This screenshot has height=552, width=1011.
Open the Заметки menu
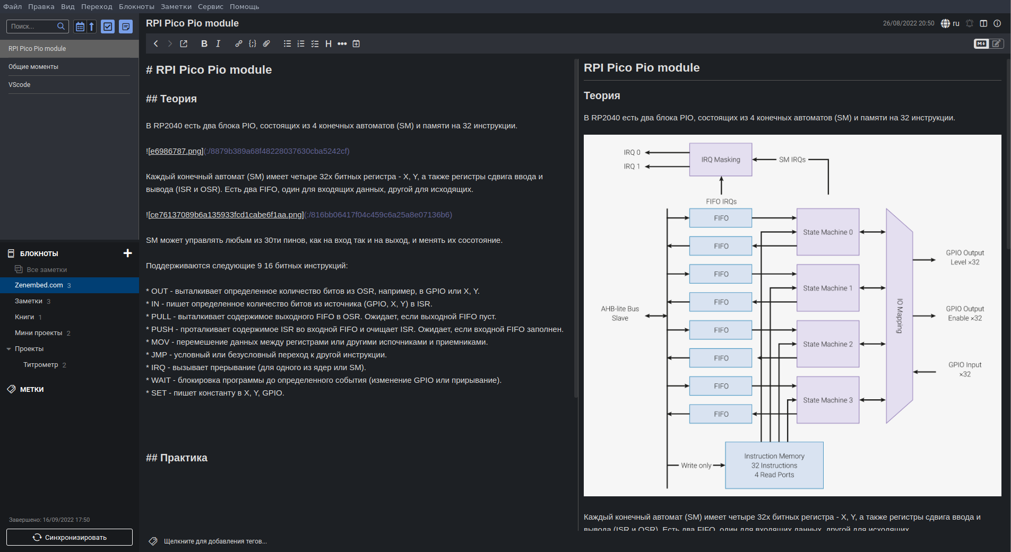click(176, 6)
